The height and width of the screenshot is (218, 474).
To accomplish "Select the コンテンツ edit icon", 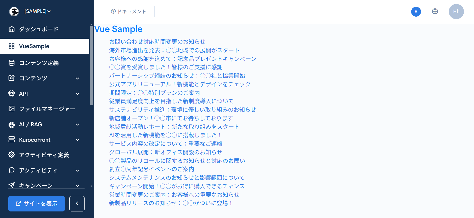I will [12, 78].
